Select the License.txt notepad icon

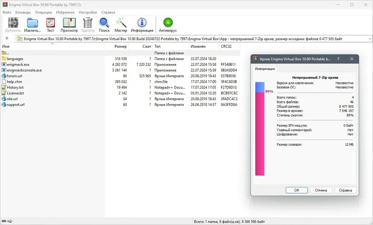(4, 93)
